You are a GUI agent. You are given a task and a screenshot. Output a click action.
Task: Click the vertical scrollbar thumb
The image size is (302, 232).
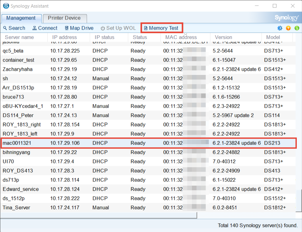[299, 200]
